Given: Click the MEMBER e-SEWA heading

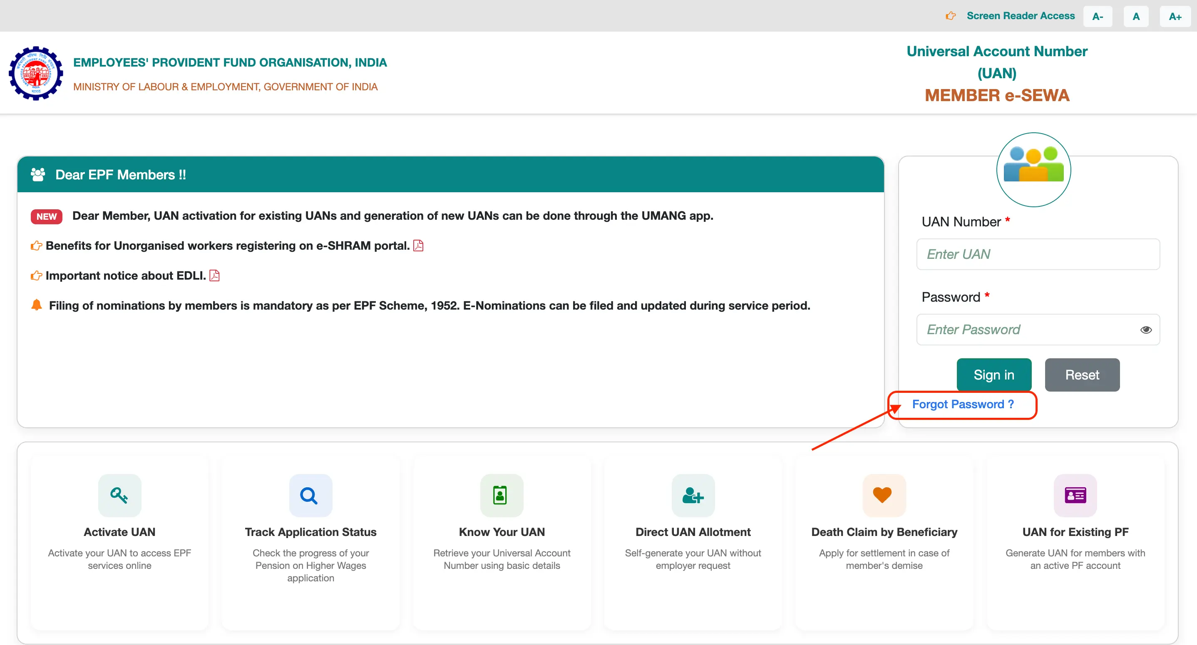Looking at the screenshot, I should pyautogui.click(x=997, y=95).
